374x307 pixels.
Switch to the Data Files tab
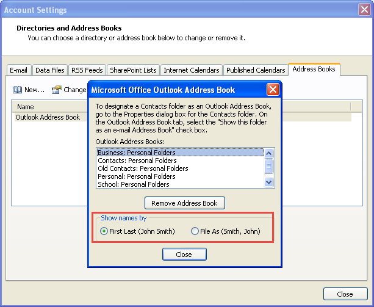[x=50, y=70]
